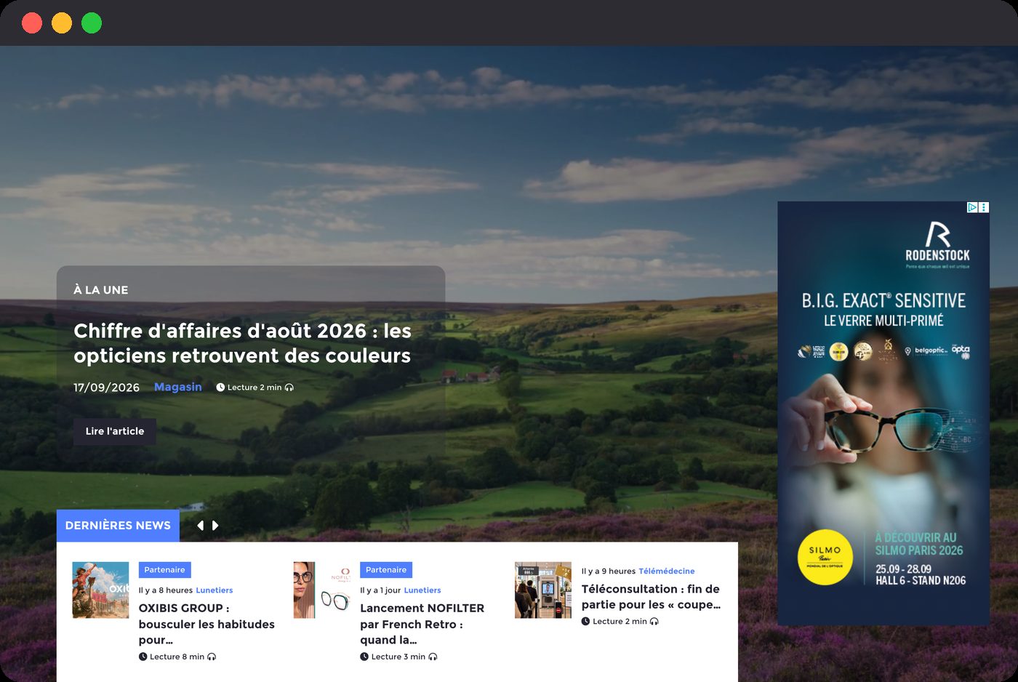The image size is (1018, 682).
Task: Open the ad options three-dot icon
Action: coord(984,207)
